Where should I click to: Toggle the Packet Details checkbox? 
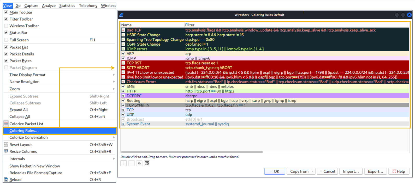[6, 54]
